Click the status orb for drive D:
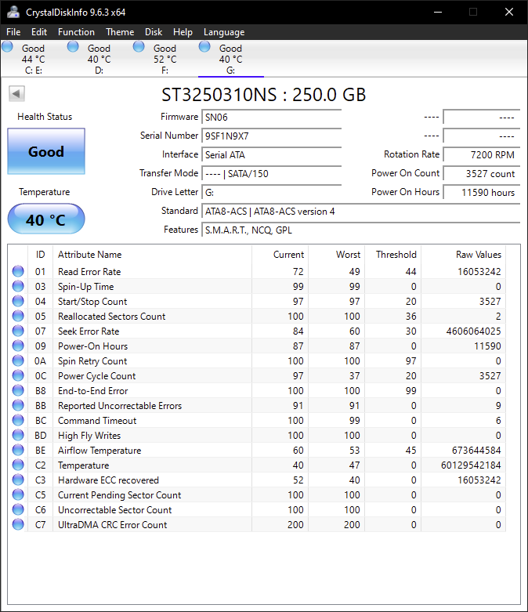 [73, 47]
